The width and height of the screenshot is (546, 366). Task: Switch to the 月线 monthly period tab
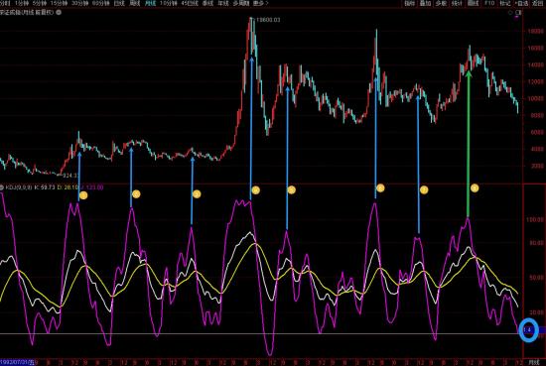coord(150,4)
